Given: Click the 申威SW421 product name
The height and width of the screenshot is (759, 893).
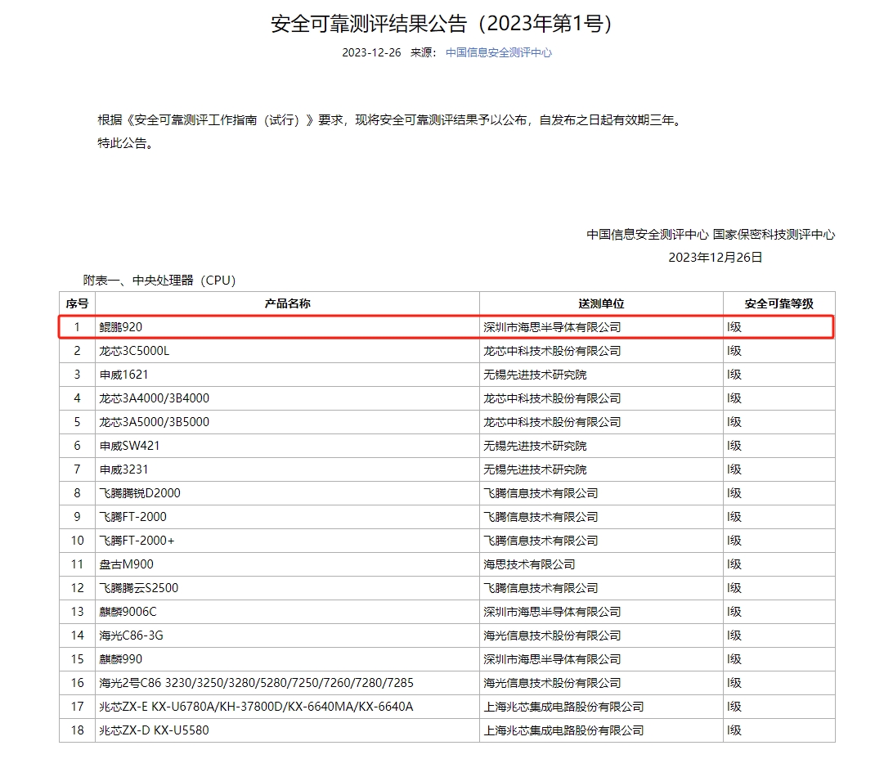Looking at the screenshot, I should [129, 446].
